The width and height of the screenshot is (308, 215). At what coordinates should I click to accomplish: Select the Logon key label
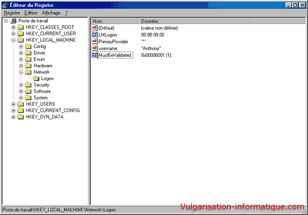pyautogui.click(x=48, y=79)
